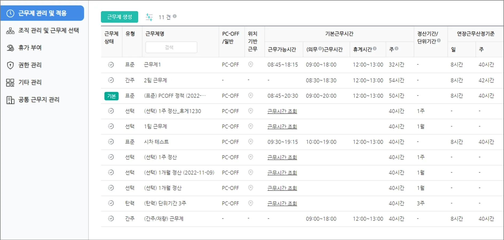The image size is (504, 240).
Task: Click the 근무제명 search input field
Action: (x=171, y=47)
